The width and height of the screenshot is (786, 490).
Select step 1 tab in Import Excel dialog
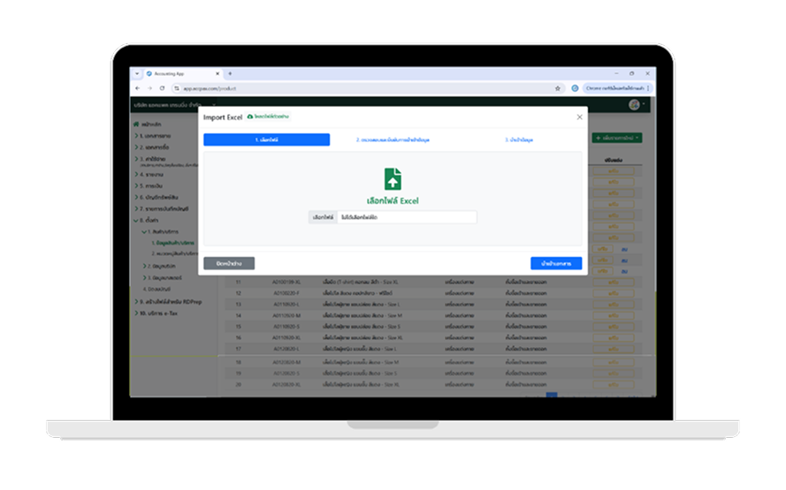pos(267,139)
